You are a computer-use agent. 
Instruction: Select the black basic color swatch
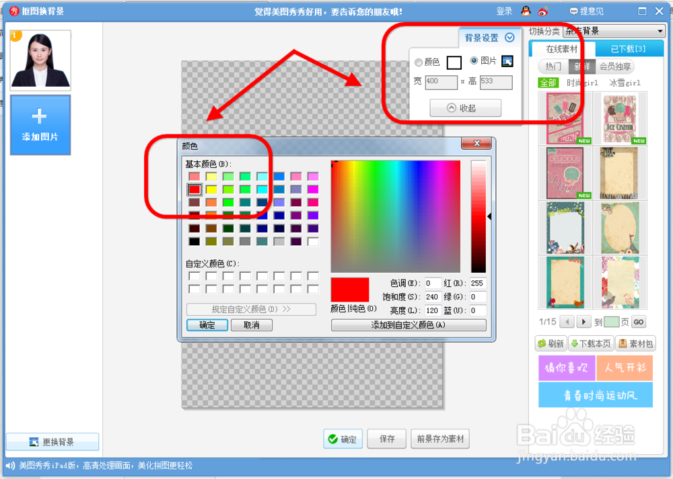[194, 241]
